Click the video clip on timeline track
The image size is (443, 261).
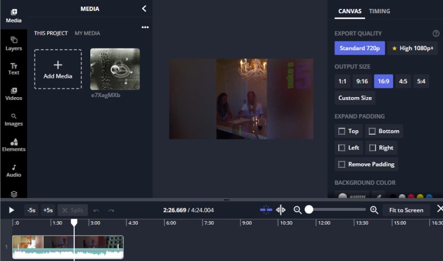tap(68, 247)
